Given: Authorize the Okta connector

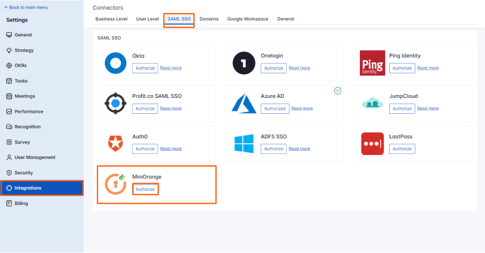Looking at the screenshot, I should tap(145, 68).
